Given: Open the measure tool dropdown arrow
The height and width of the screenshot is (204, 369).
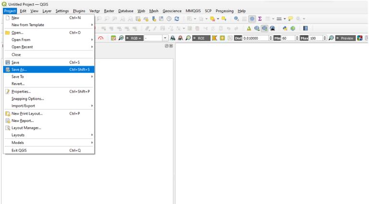Looking at the screenshot, I should [x=284, y=19].
